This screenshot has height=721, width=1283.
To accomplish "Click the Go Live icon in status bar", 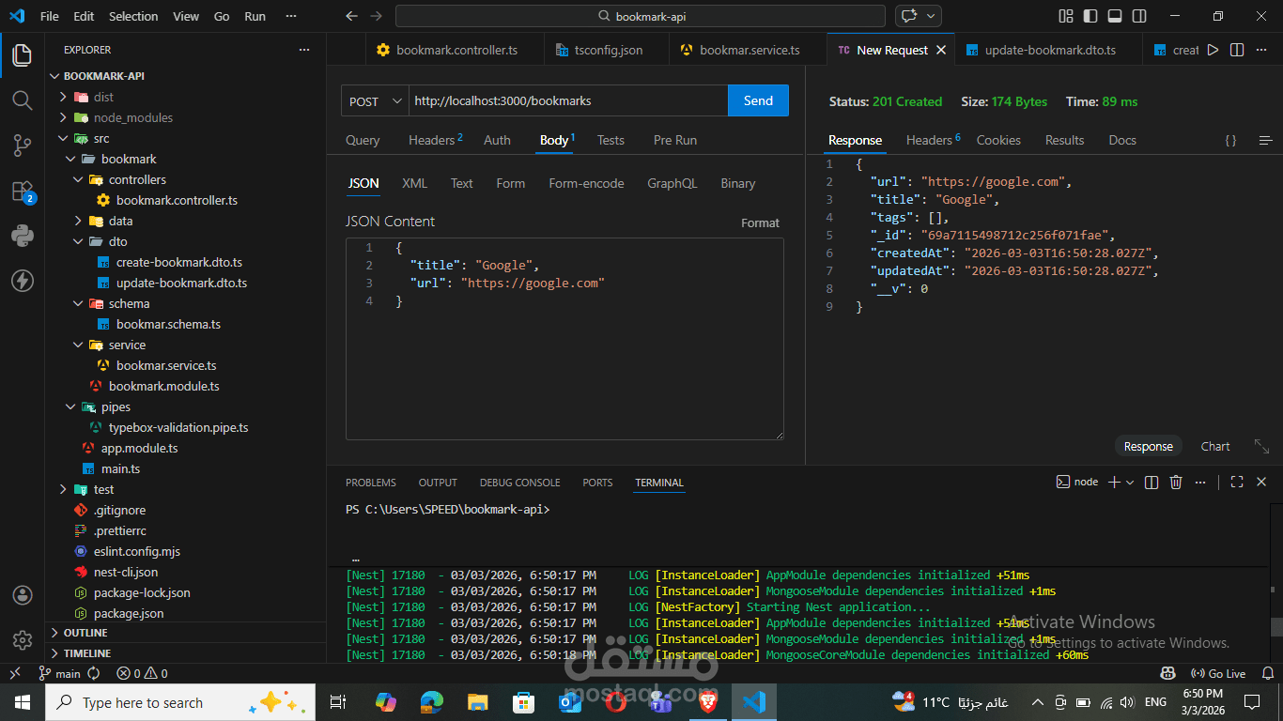I will [x=1217, y=673].
